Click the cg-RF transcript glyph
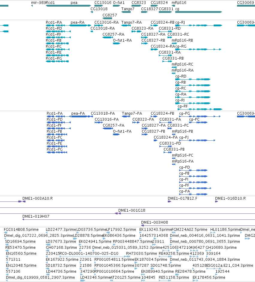255x282 pixels. (x=200, y=109)
